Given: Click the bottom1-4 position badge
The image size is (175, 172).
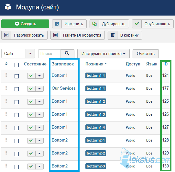Looking at the screenshot, I should point(96,127).
